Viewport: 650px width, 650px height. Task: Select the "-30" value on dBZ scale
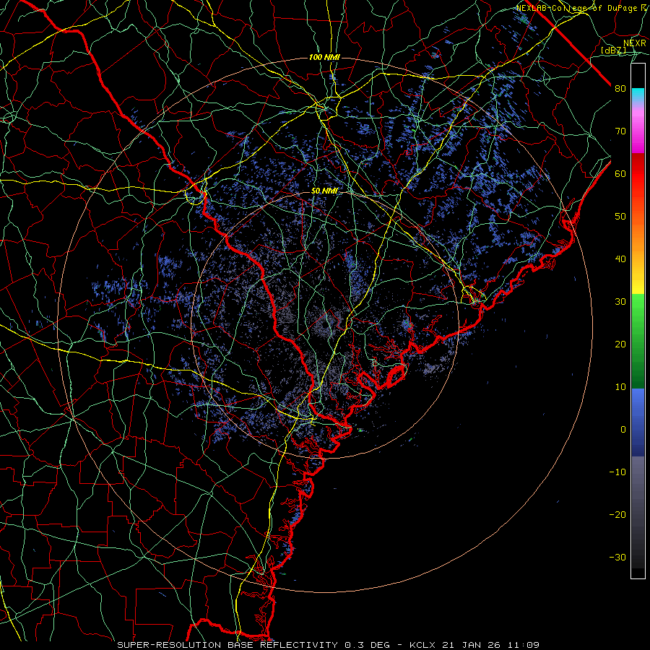[x=617, y=557]
